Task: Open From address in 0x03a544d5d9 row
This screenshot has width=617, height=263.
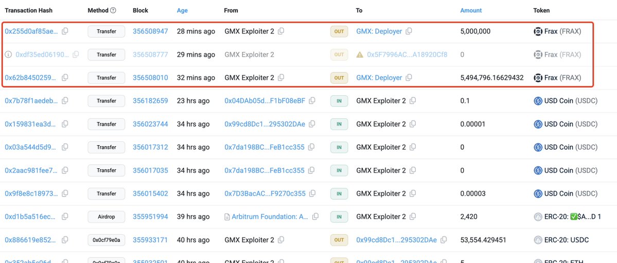Action: coord(265,147)
